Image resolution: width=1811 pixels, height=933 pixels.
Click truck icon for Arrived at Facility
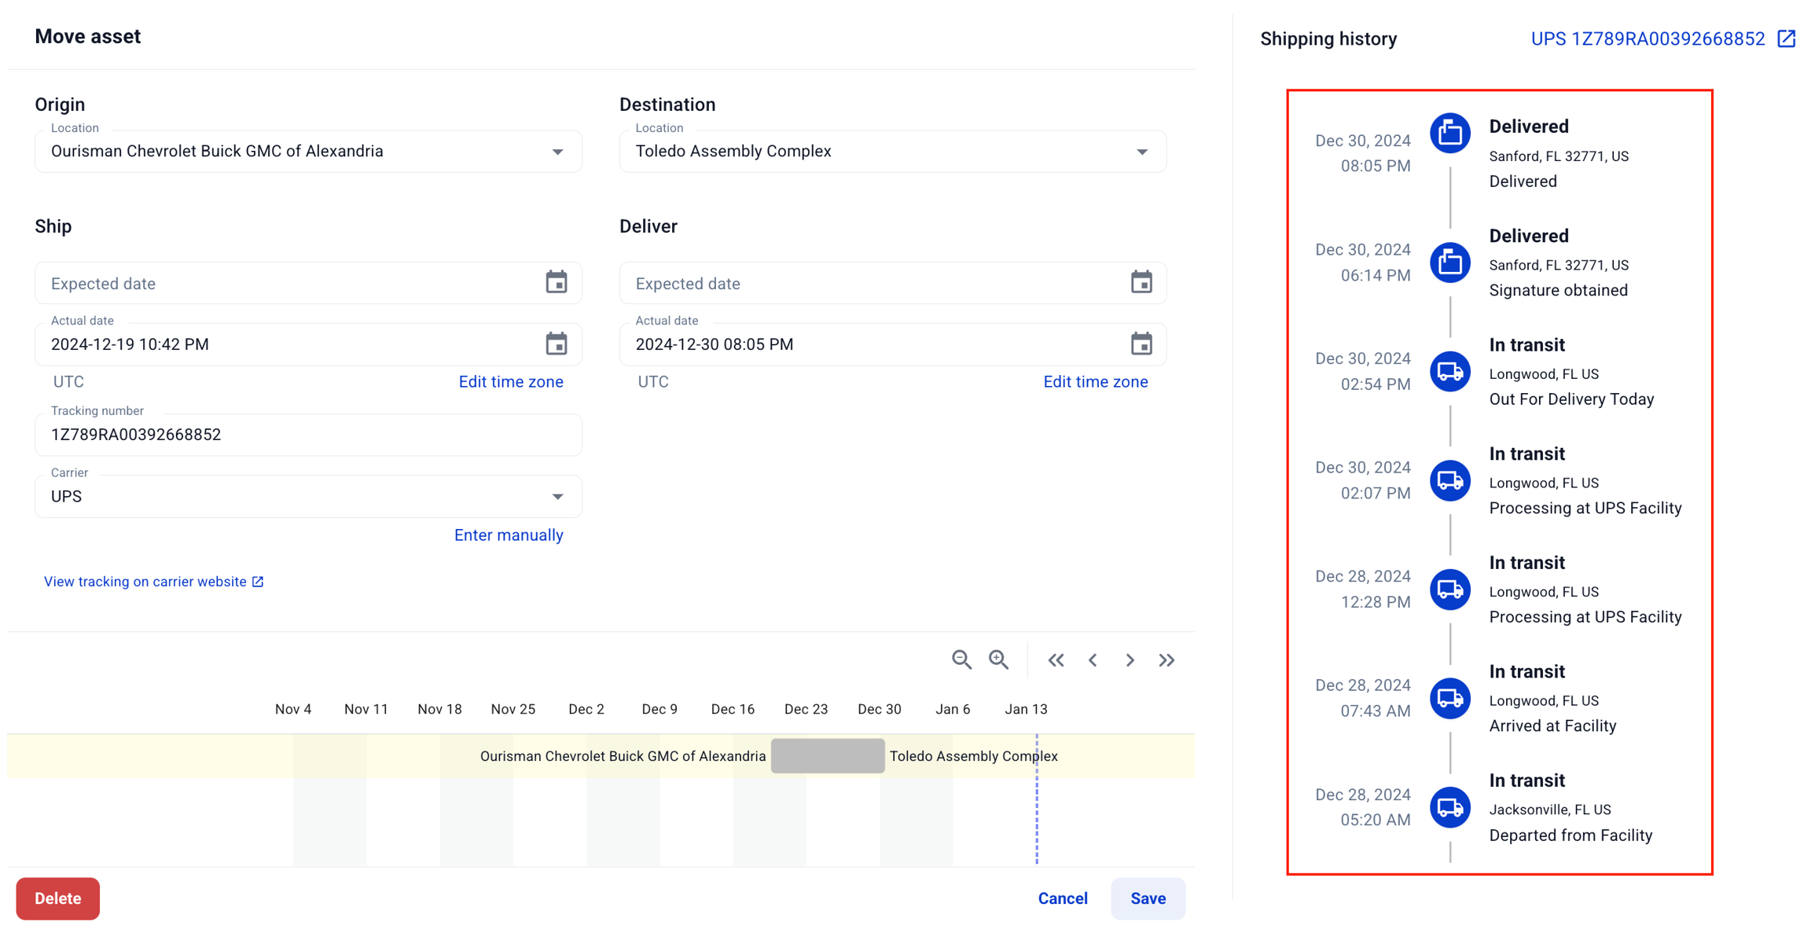coord(1450,698)
